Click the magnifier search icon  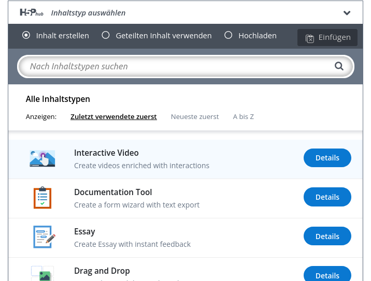pos(339,66)
